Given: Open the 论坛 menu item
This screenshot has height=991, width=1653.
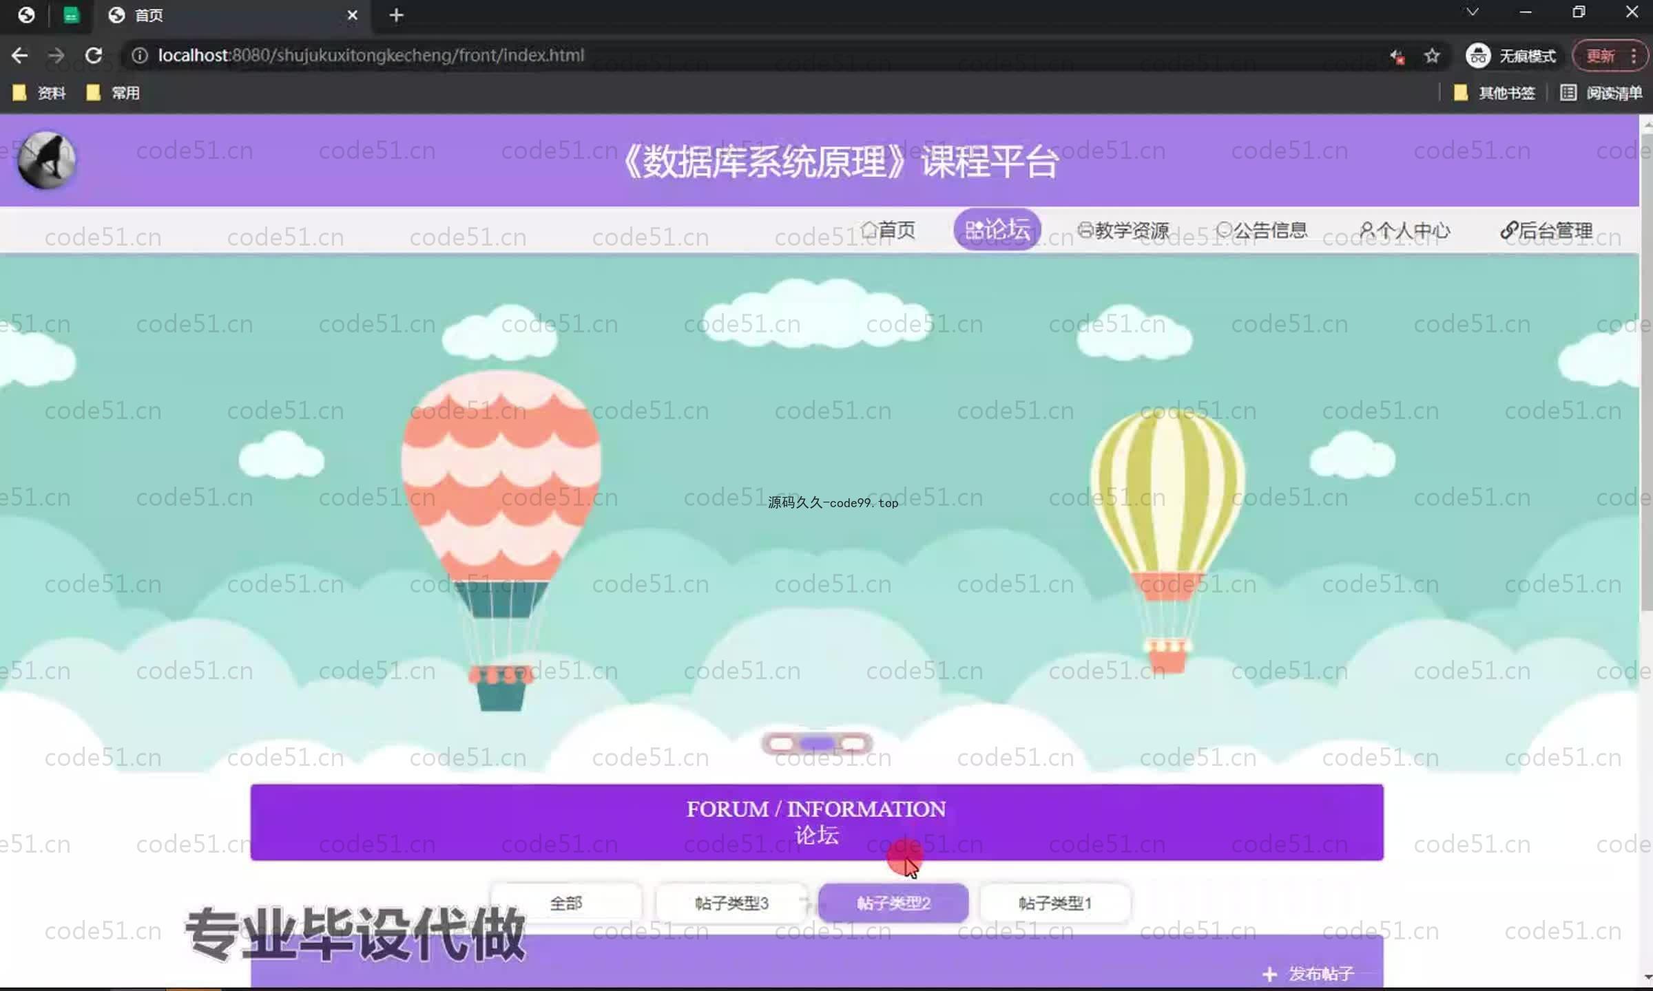Looking at the screenshot, I should tap(997, 229).
